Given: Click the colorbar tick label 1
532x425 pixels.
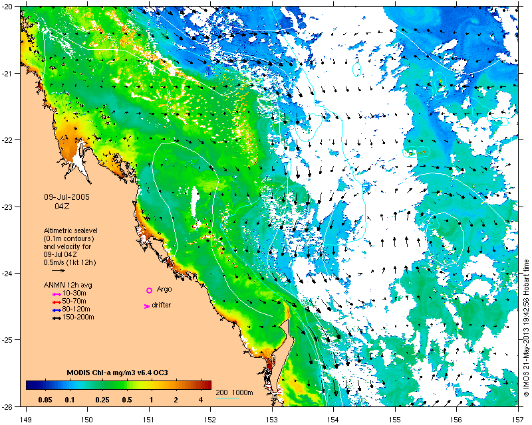Looking at the screenshot, I should tap(152, 400).
